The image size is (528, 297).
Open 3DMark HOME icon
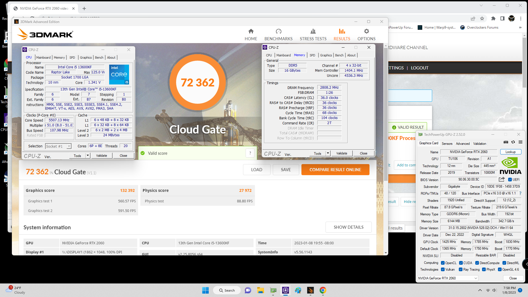[251, 31]
